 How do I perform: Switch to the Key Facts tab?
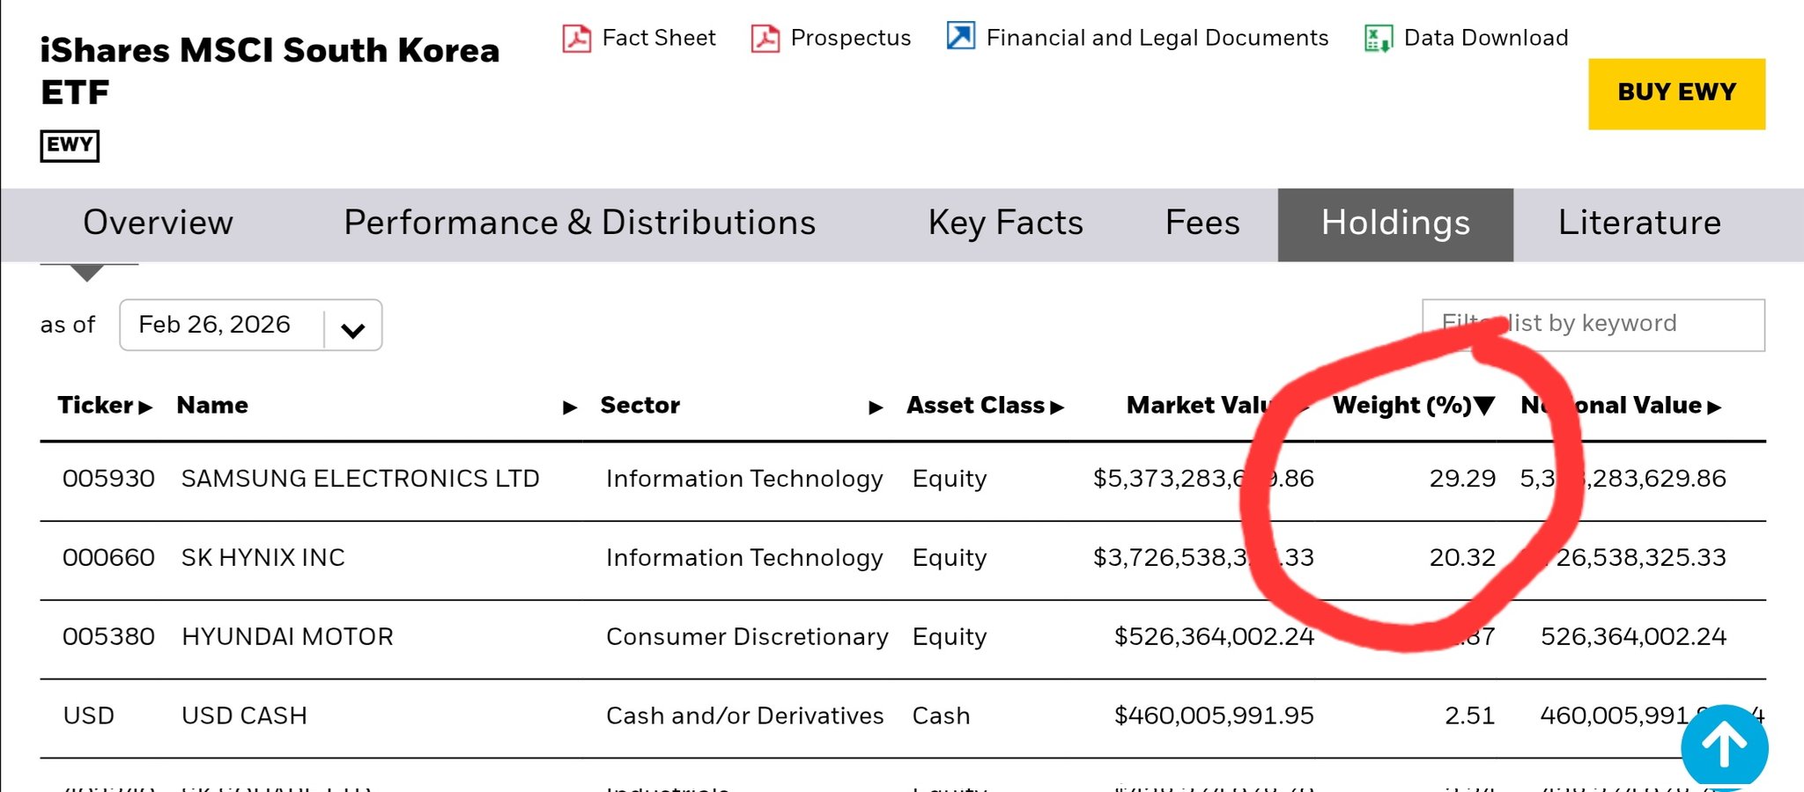click(x=1006, y=223)
